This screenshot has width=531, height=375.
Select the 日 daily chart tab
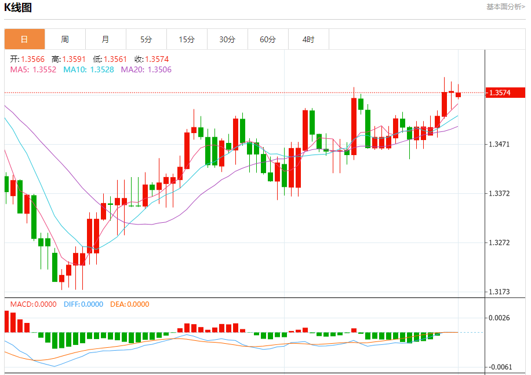coord(24,39)
